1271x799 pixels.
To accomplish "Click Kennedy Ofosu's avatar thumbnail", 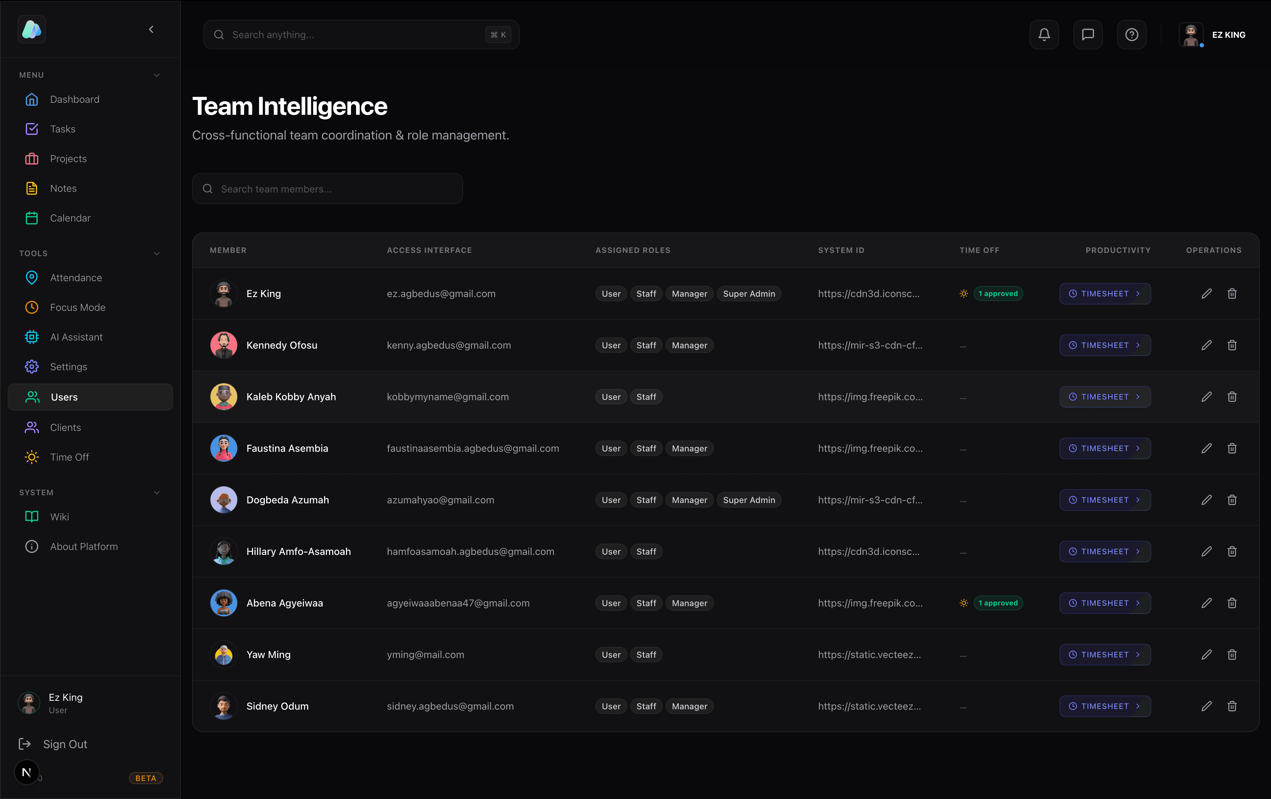I will 224,345.
